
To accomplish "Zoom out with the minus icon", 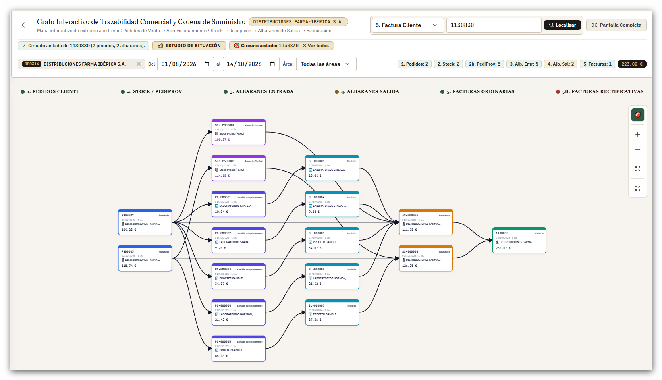I will [x=638, y=149].
